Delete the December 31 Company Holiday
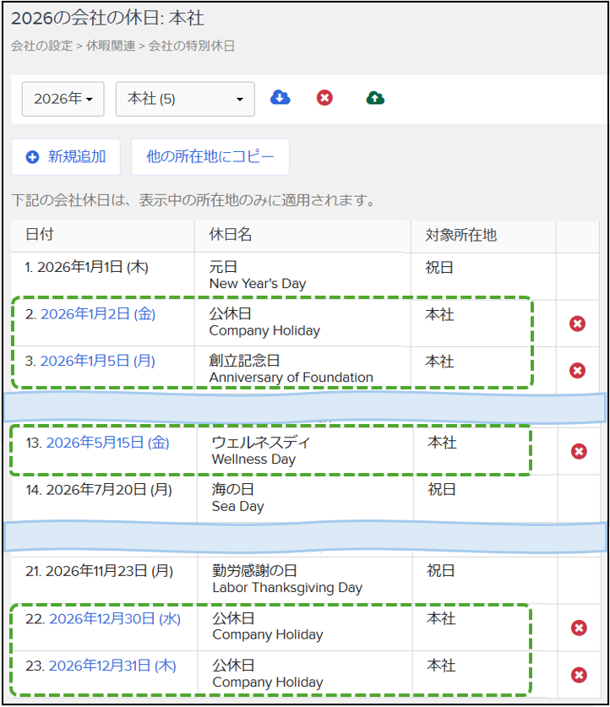 [x=579, y=675]
